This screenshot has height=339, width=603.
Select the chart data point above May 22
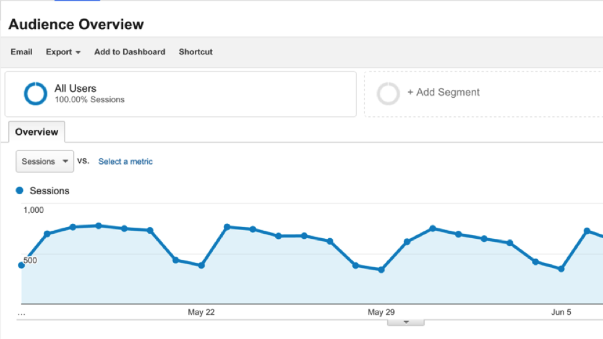tap(201, 265)
